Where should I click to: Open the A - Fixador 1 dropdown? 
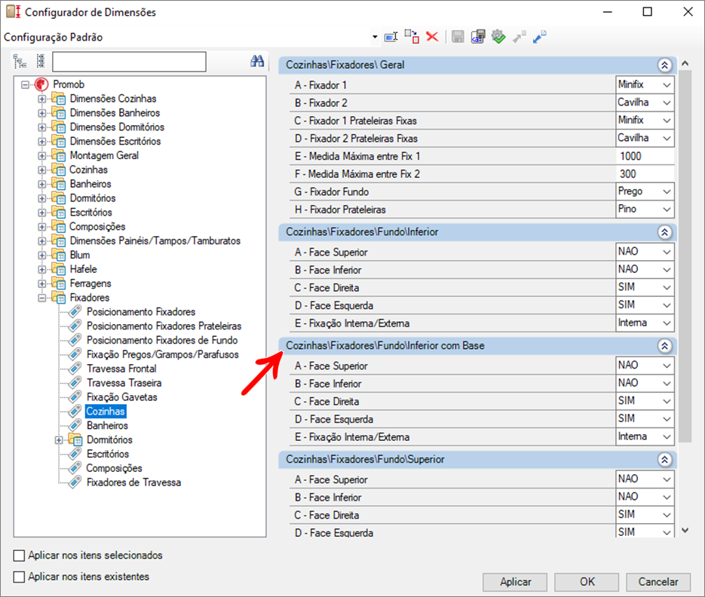[x=645, y=84]
